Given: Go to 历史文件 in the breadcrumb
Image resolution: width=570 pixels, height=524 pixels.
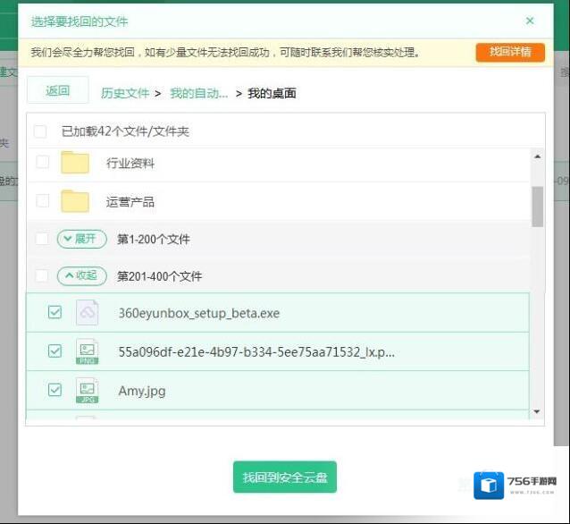Looking at the screenshot, I should [x=125, y=93].
